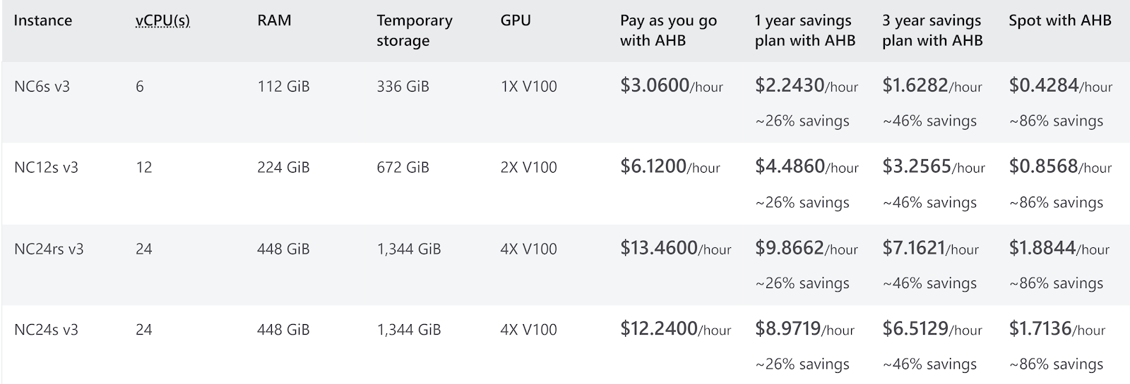
Task: Select the 1 year savings plan header
Action: point(804,30)
